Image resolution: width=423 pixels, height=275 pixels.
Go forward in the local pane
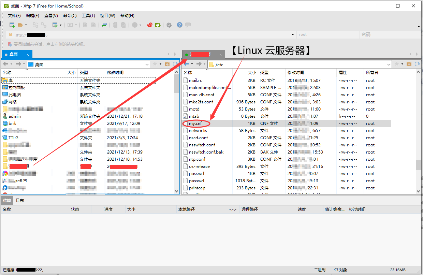(18, 64)
